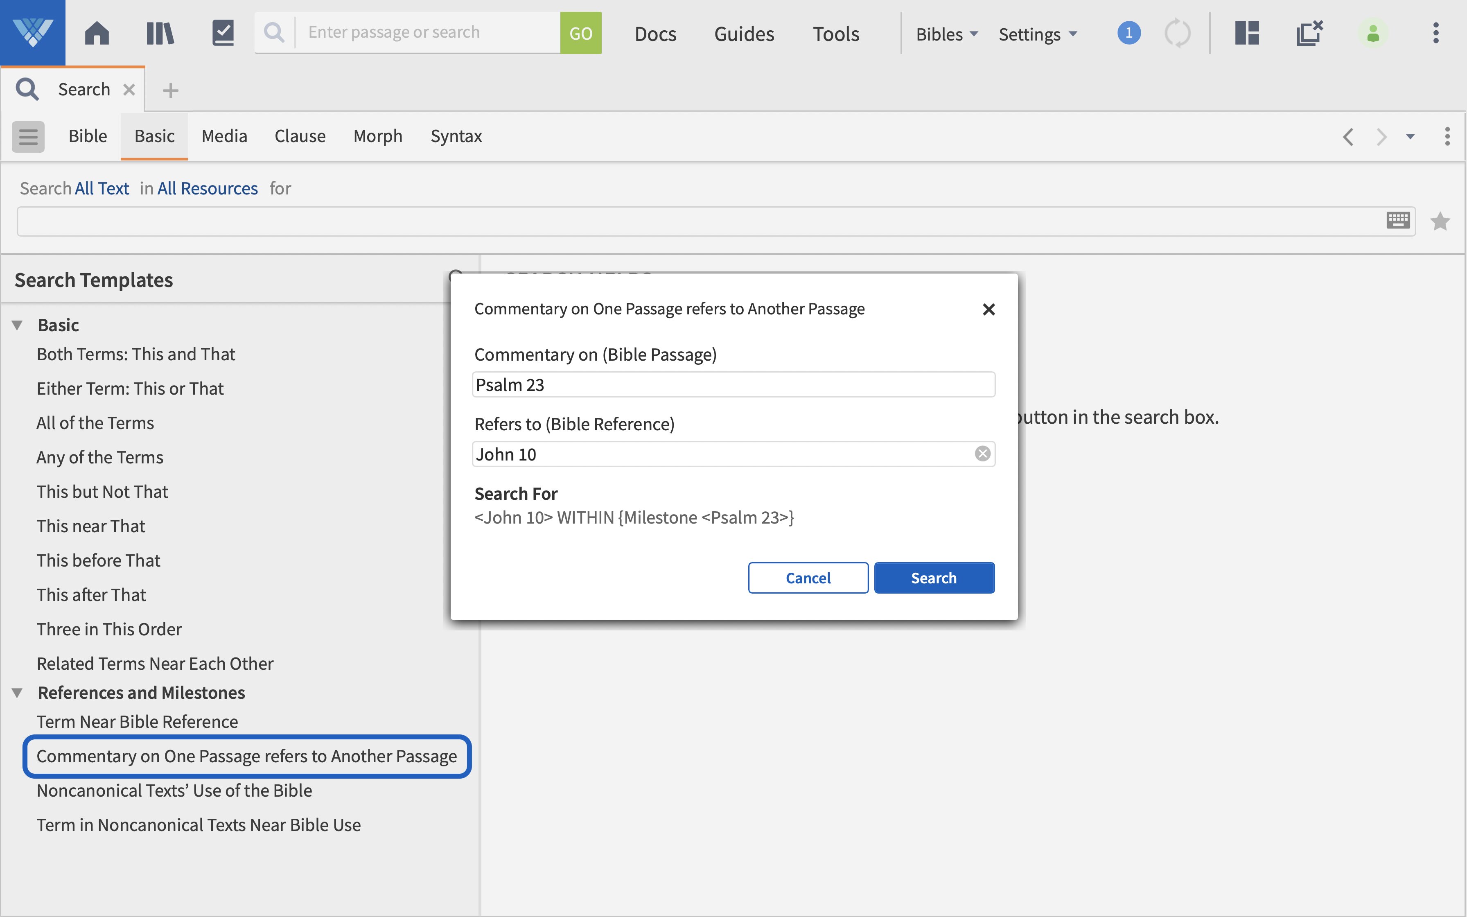The height and width of the screenshot is (917, 1467).
Task: Select This before That template
Action: point(98,560)
